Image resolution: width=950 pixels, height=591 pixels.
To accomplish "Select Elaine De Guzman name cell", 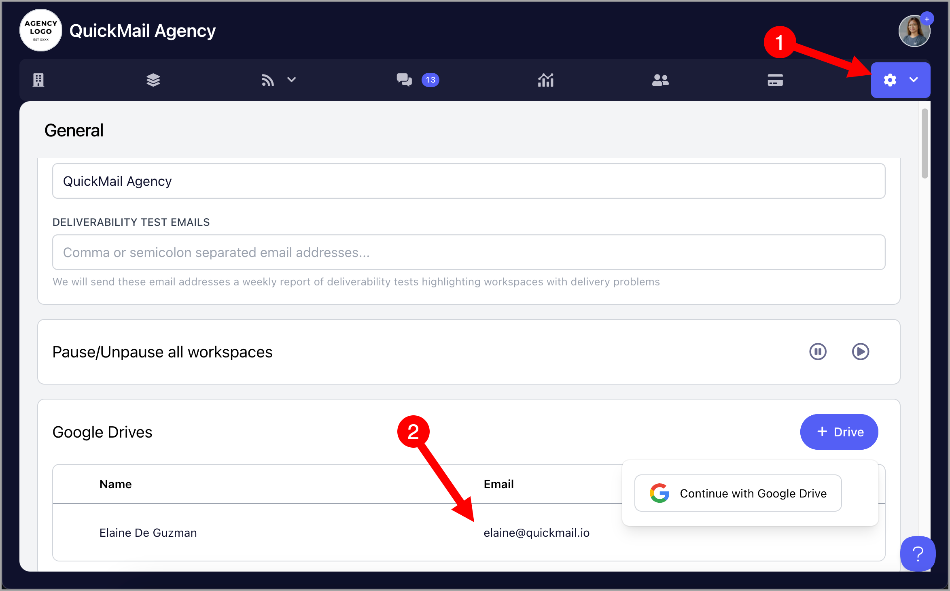I will [148, 533].
